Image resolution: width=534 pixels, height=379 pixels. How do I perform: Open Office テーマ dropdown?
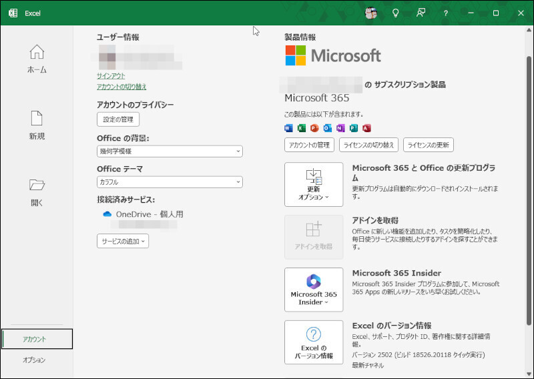[x=170, y=182]
